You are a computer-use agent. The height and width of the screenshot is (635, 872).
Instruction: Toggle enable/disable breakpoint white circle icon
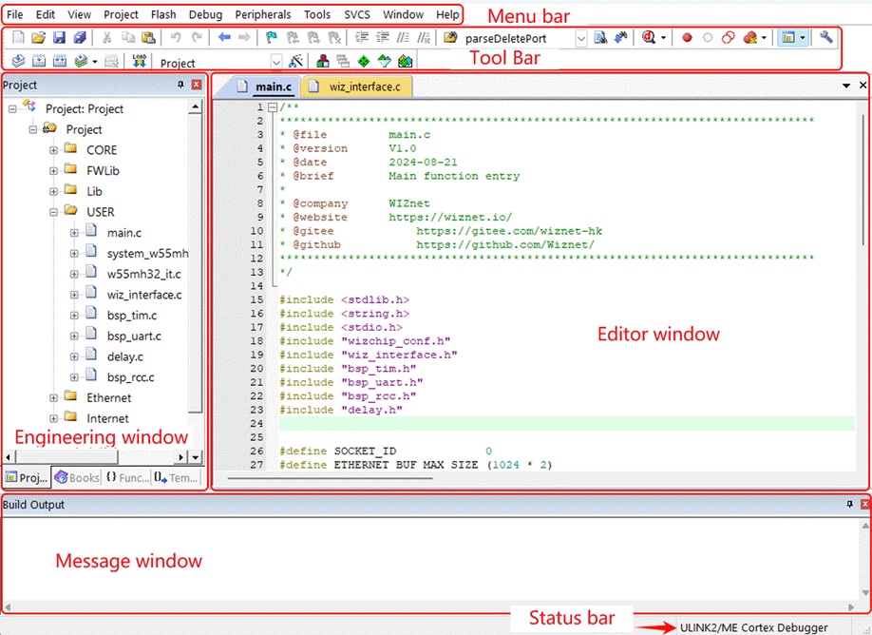(708, 38)
